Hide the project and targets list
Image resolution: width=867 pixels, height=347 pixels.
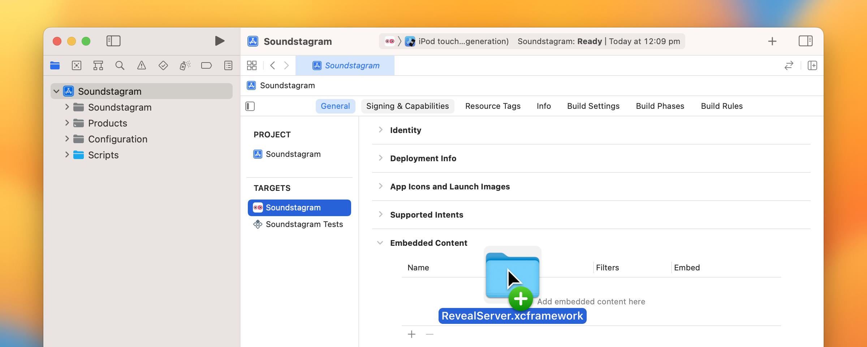[250, 106]
